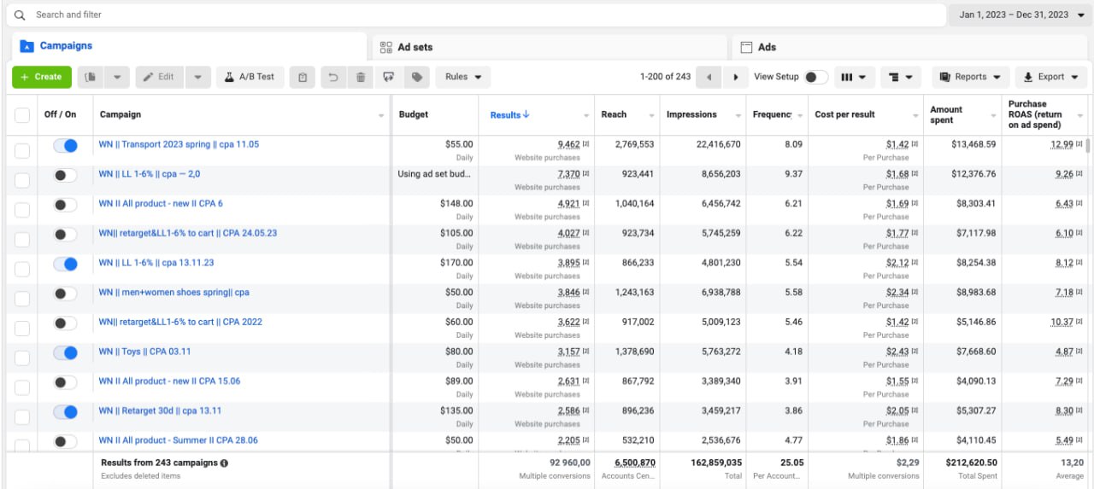The height and width of the screenshot is (489, 1094).
Task: Click the trash delete icon
Action: click(x=361, y=77)
